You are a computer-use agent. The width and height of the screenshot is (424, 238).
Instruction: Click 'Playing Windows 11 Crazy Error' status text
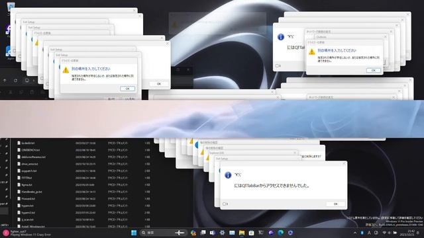click(30, 235)
